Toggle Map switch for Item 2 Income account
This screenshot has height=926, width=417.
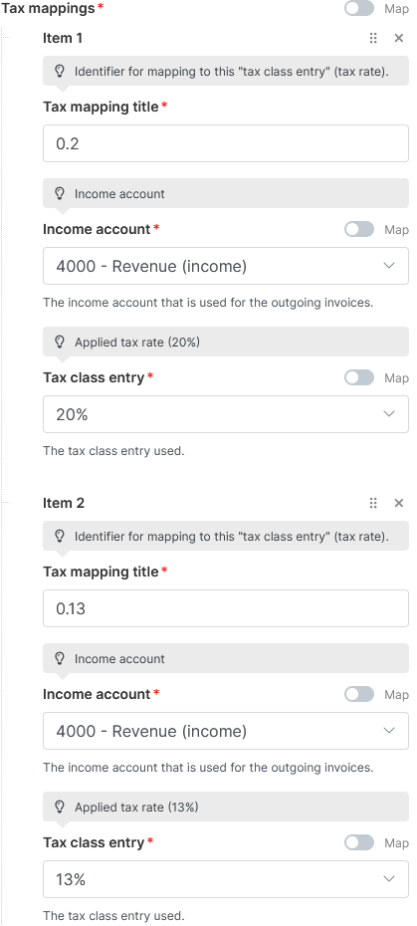359,694
